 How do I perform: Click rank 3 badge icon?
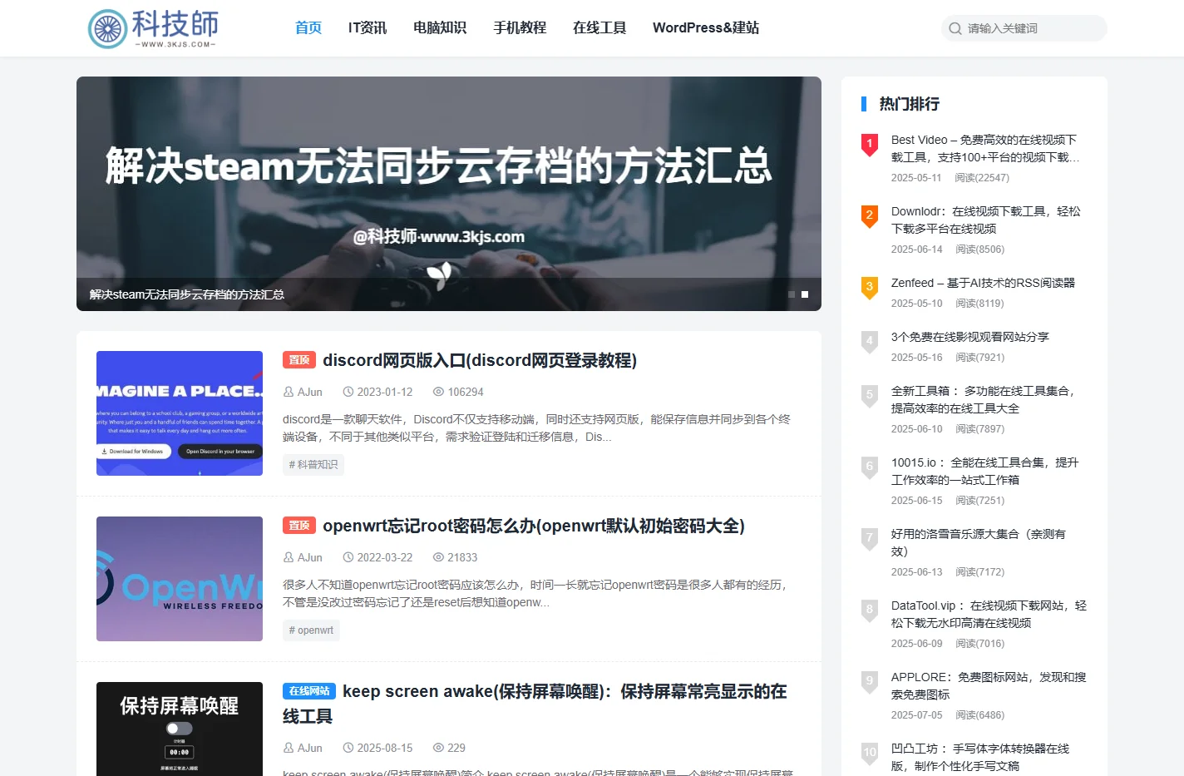[x=870, y=288]
